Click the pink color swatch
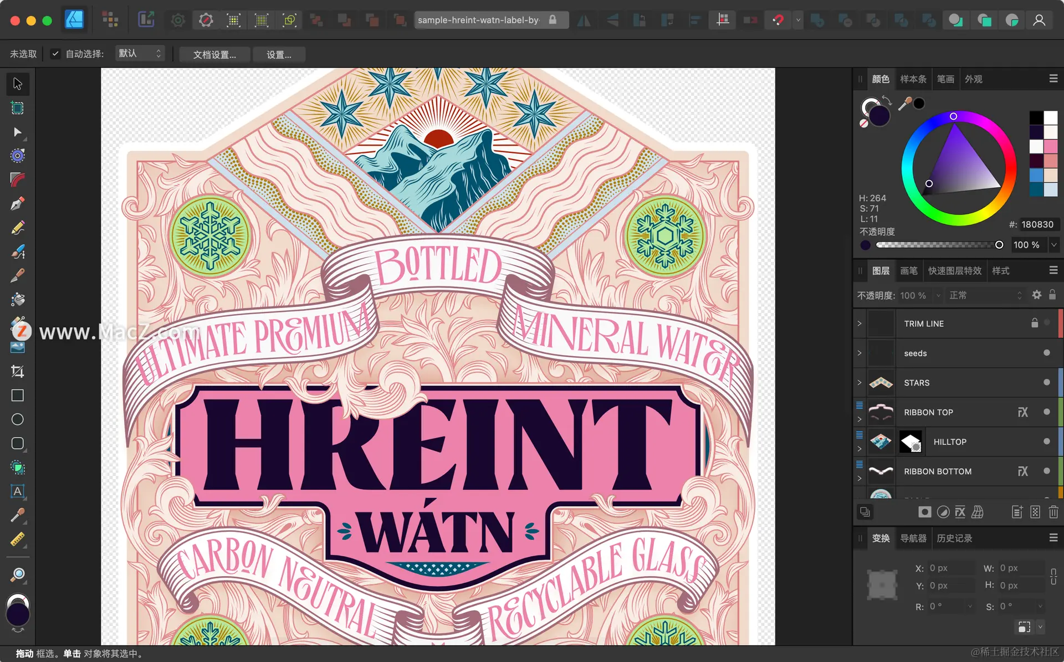Image resolution: width=1064 pixels, height=662 pixels. pyautogui.click(x=1051, y=147)
